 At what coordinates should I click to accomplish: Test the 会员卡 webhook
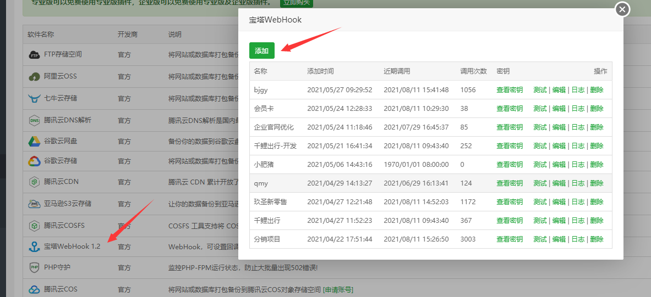(x=540, y=109)
